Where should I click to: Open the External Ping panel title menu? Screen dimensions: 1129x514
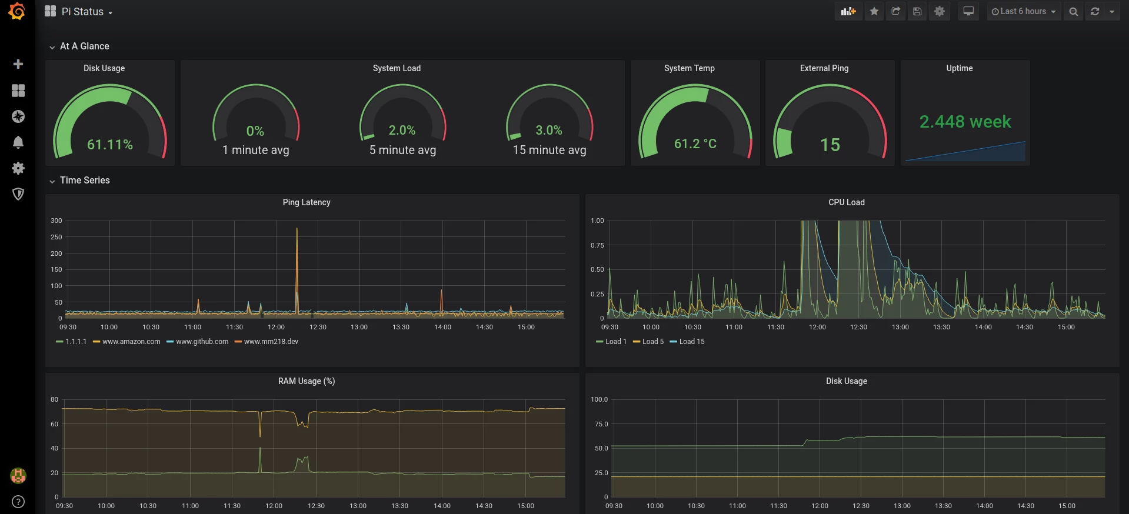824,68
